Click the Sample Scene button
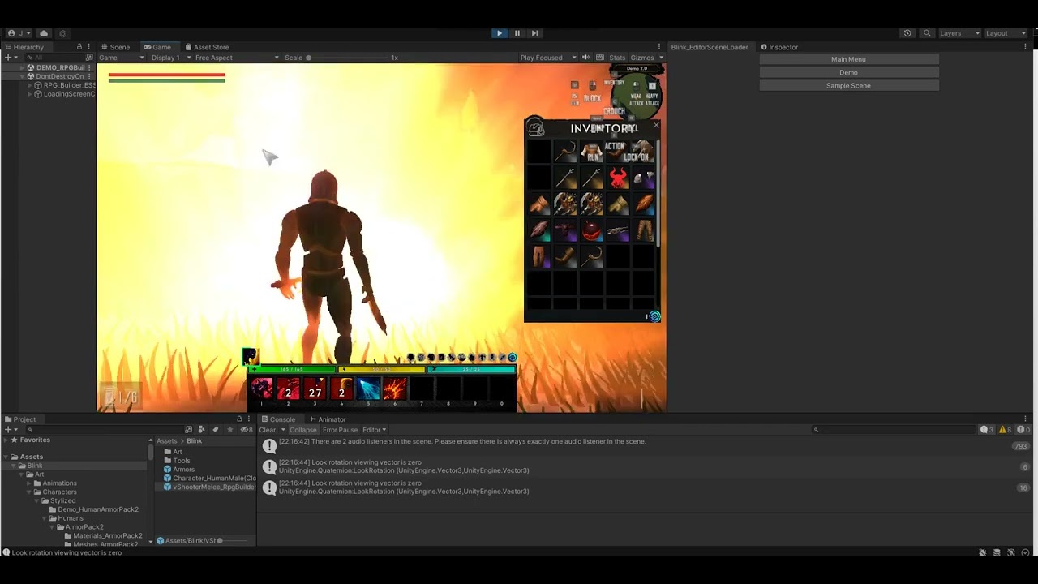This screenshot has height=584, width=1038. pyautogui.click(x=848, y=85)
